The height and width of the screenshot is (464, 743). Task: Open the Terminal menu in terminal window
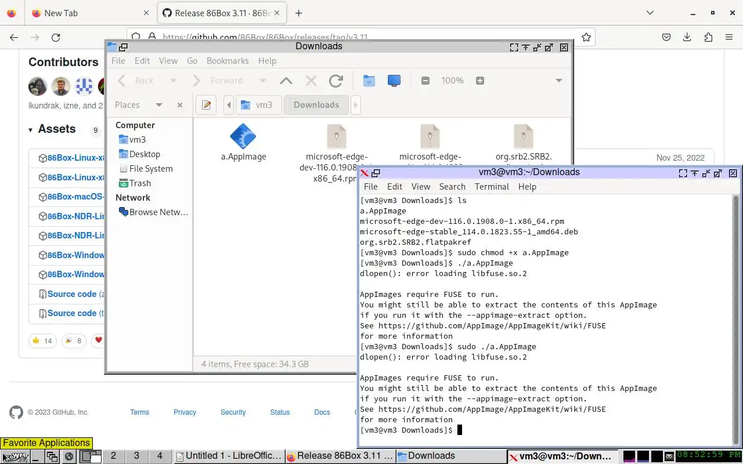tap(492, 187)
